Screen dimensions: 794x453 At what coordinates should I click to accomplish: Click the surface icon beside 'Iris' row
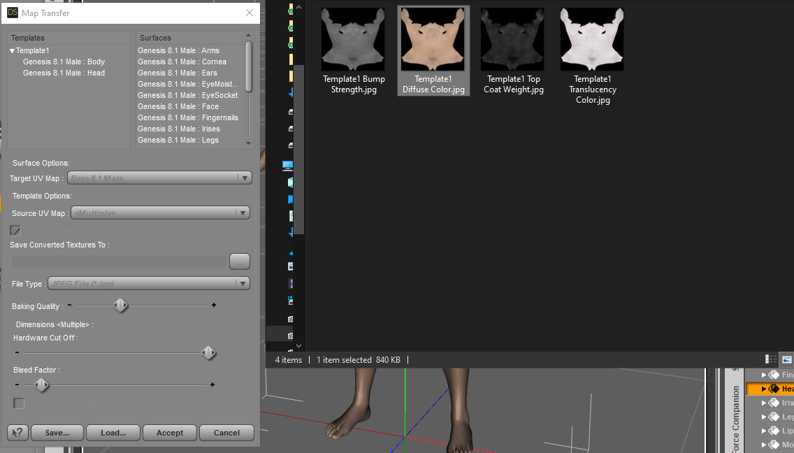[x=774, y=403]
